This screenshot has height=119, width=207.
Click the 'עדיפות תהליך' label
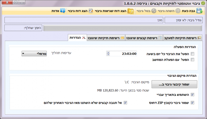click(x=61, y=53)
